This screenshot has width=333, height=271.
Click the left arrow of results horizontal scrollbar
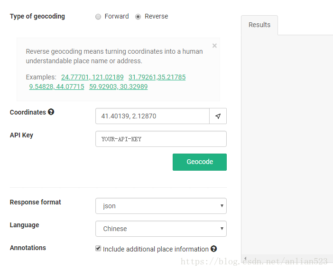[x=245, y=259]
